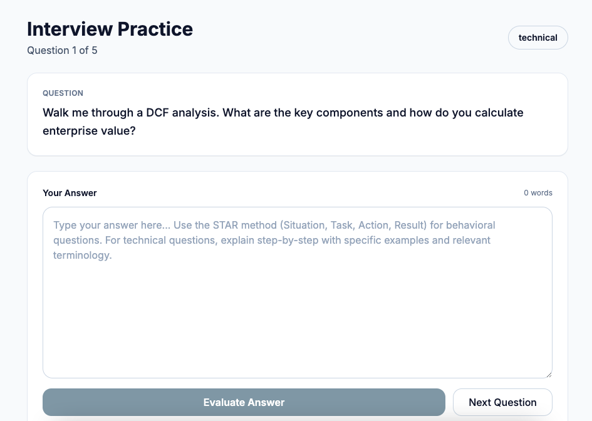Click the QUESTION section label

63,93
